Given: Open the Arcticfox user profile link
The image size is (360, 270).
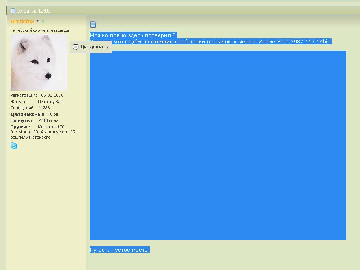Looking at the screenshot, I should tap(22, 22).
